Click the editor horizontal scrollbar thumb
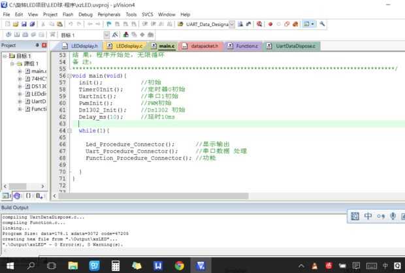 click(x=154, y=196)
